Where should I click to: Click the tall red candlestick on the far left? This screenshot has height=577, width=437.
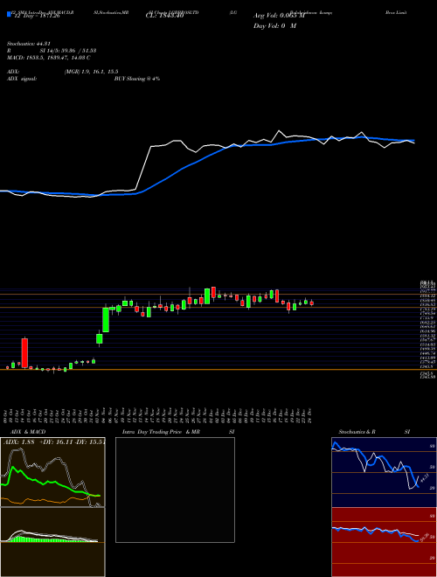tap(24, 353)
